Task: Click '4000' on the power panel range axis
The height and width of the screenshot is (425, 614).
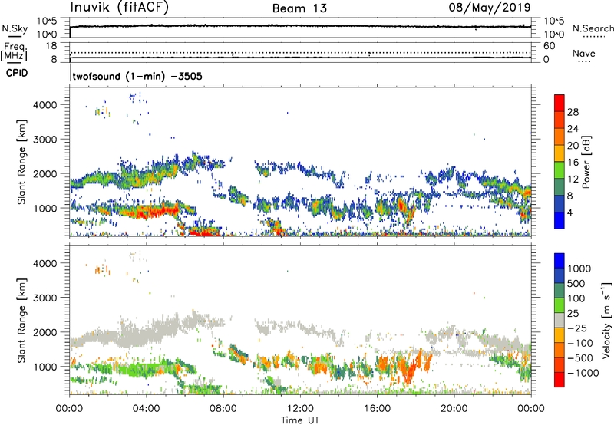Action: click(45, 105)
